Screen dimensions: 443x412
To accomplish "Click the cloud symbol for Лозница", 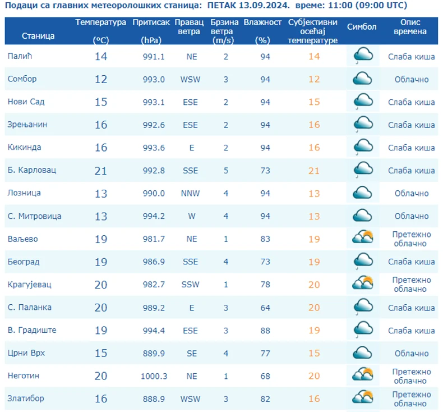I will pyautogui.click(x=362, y=193).
